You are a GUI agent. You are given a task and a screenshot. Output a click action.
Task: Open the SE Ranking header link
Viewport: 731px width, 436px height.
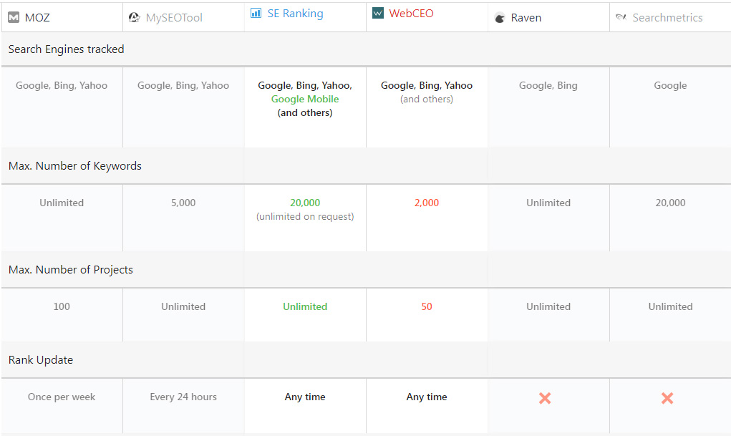295,14
